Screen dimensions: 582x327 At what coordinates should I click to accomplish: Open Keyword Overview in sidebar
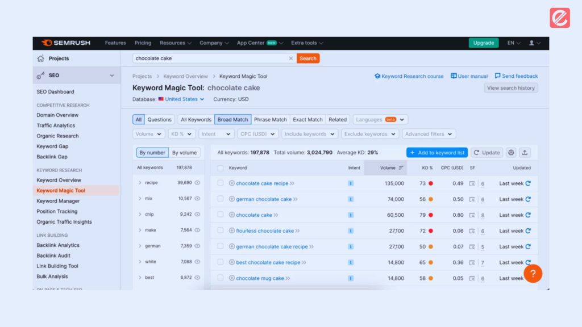59,180
